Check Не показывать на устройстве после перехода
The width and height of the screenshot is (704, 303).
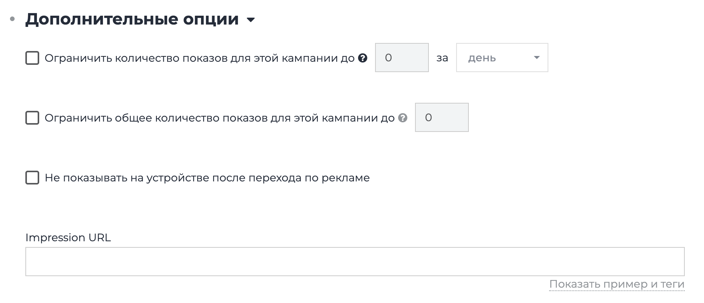click(x=32, y=178)
